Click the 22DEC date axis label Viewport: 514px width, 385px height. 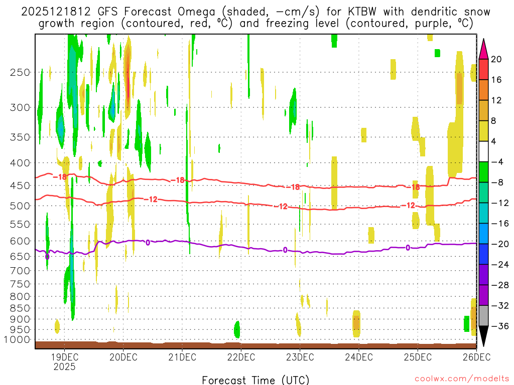(241, 357)
